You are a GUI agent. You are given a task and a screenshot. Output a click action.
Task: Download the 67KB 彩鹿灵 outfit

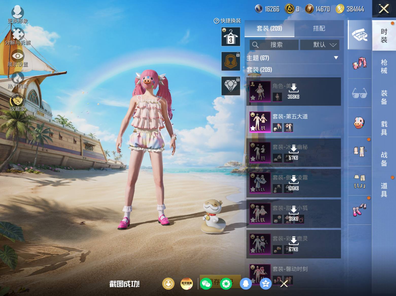pos(294,244)
